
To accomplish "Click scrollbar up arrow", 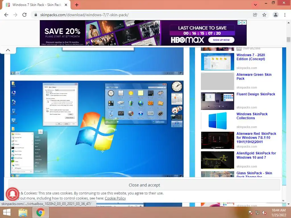I will pyautogui.click(x=288, y=23).
